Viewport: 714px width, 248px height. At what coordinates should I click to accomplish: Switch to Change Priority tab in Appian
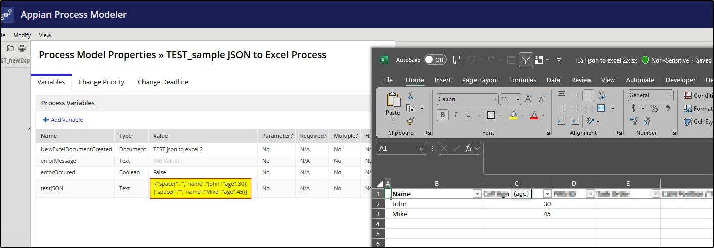pyautogui.click(x=102, y=82)
